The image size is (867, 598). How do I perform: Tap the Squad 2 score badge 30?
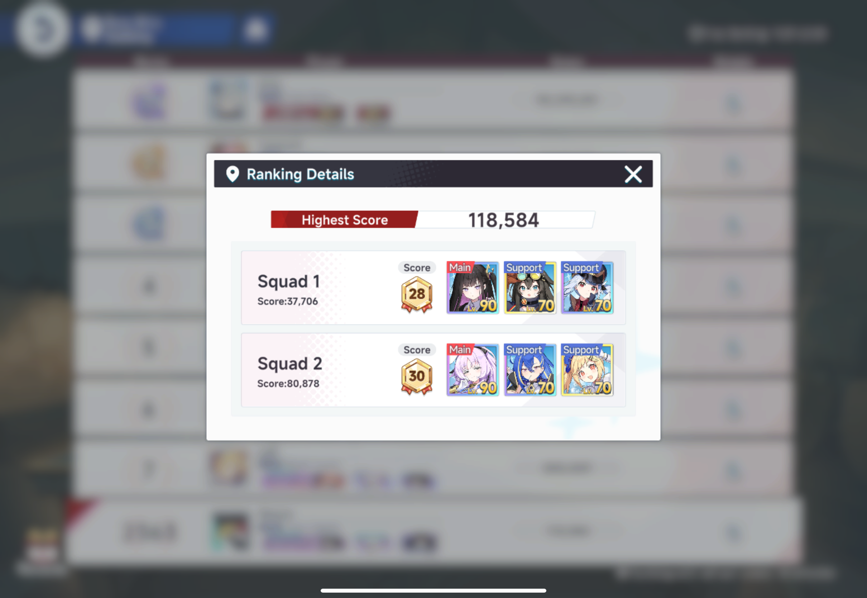[x=417, y=376]
